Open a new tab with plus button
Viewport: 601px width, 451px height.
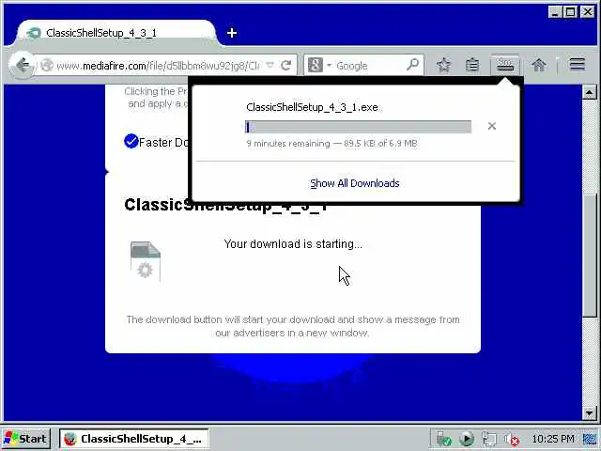(x=232, y=33)
